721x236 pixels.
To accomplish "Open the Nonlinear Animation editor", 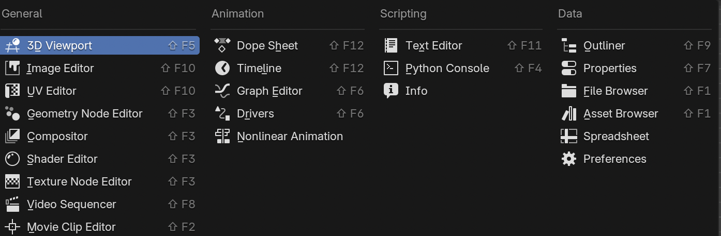I will pyautogui.click(x=290, y=136).
